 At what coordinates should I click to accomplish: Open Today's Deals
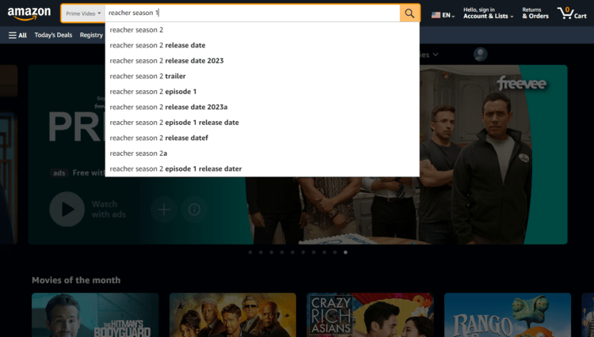(53, 35)
